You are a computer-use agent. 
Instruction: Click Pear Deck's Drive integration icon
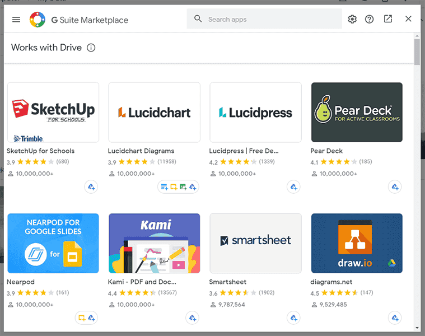coord(395,187)
